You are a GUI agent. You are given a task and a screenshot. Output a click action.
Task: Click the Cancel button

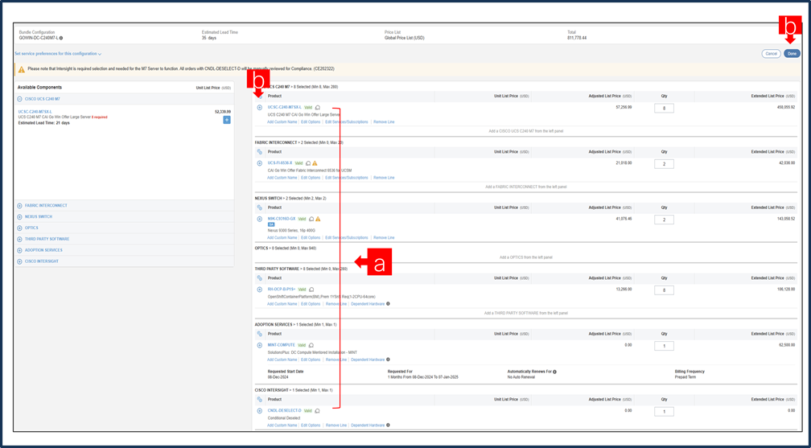(x=771, y=53)
